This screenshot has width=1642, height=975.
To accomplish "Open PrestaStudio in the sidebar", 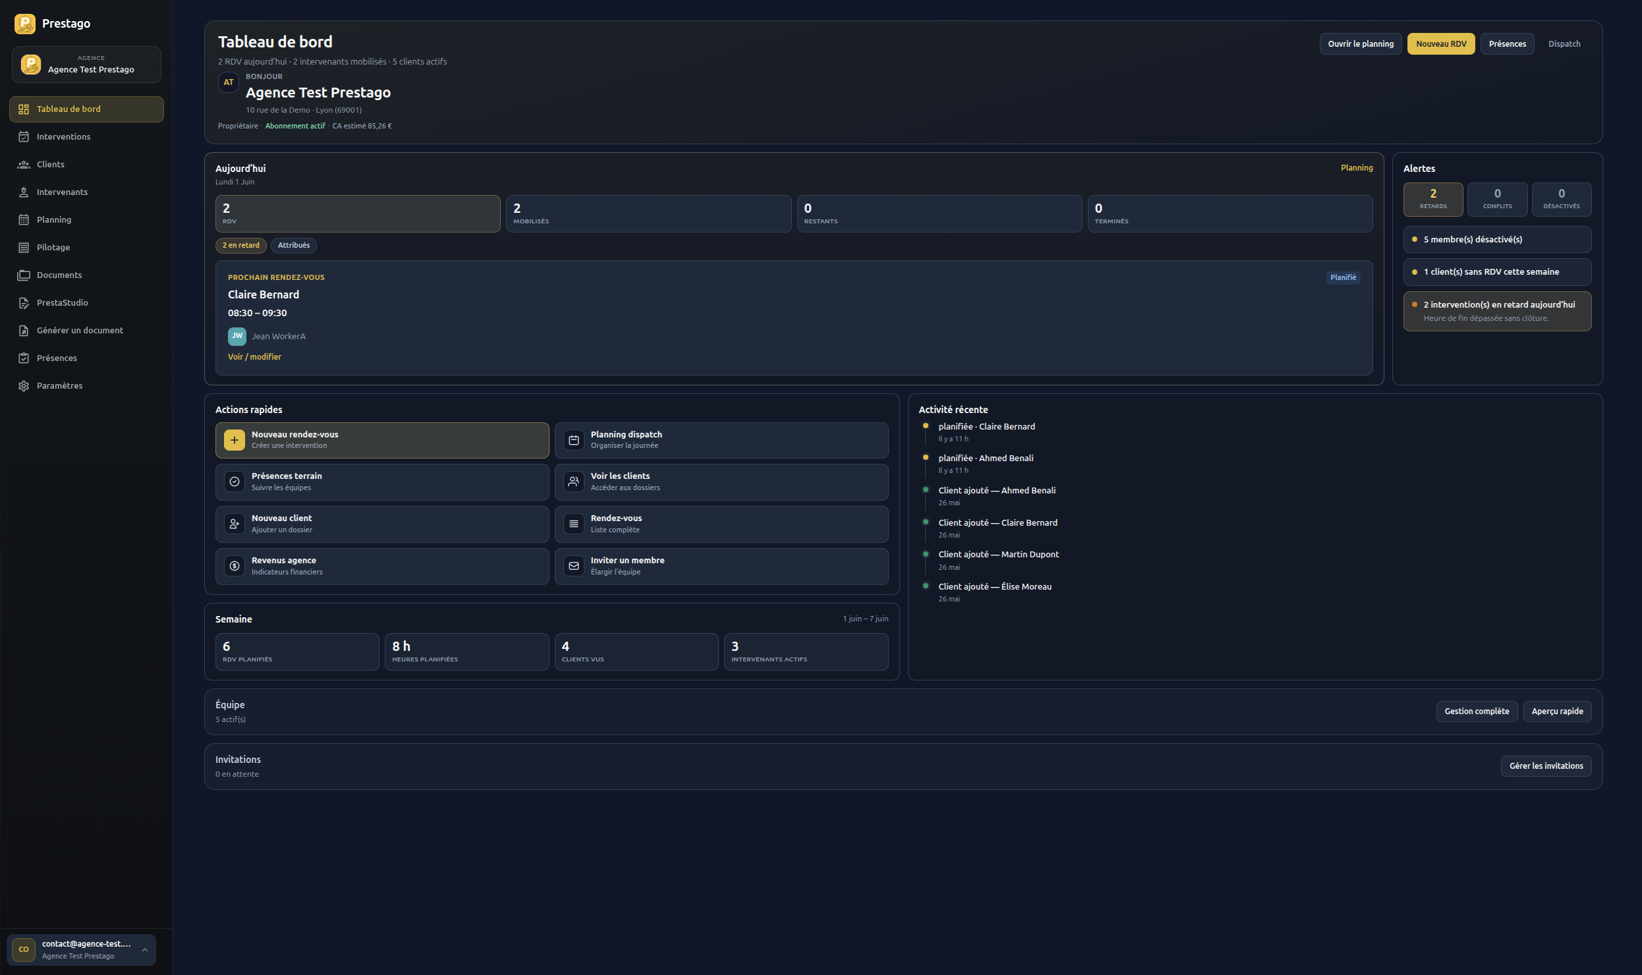I will tap(86, 303).
